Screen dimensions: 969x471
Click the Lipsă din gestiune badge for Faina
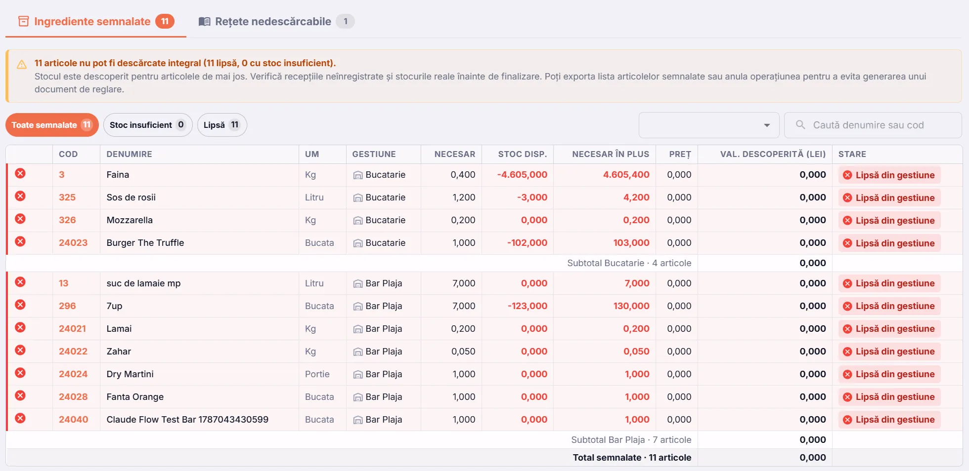click(889, 175)
